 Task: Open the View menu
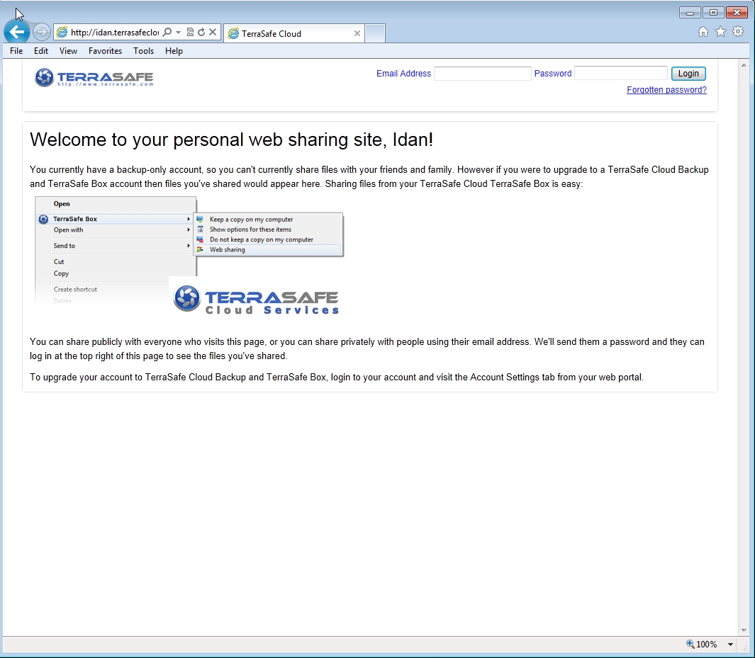pyautogui.click(x=68, y=51)
